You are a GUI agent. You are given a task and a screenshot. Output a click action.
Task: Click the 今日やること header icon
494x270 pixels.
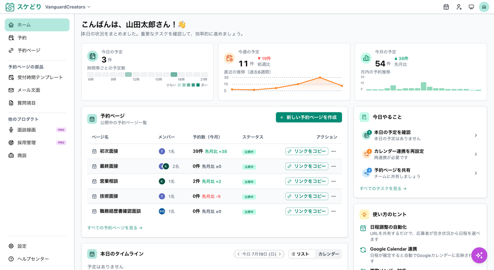(364, 117)
